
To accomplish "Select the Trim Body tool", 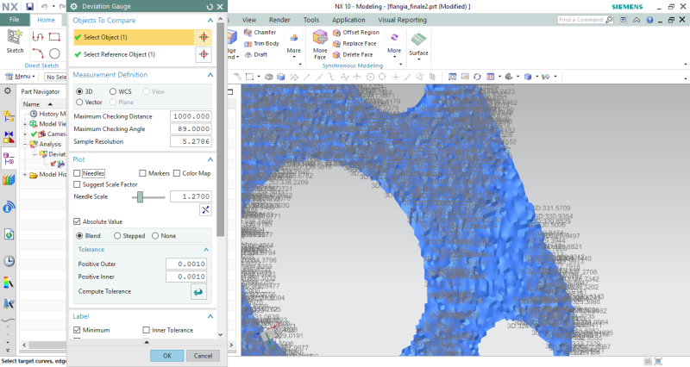I will coord(261,44).
